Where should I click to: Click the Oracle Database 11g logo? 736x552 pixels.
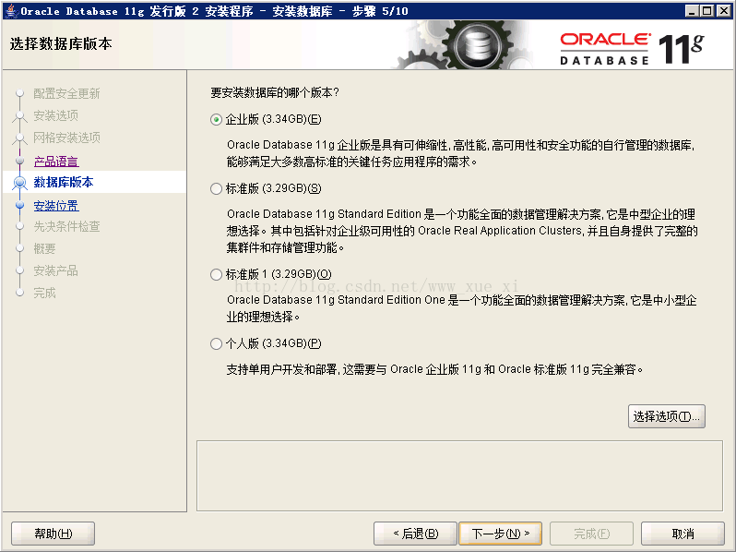(x=632, y=48)
